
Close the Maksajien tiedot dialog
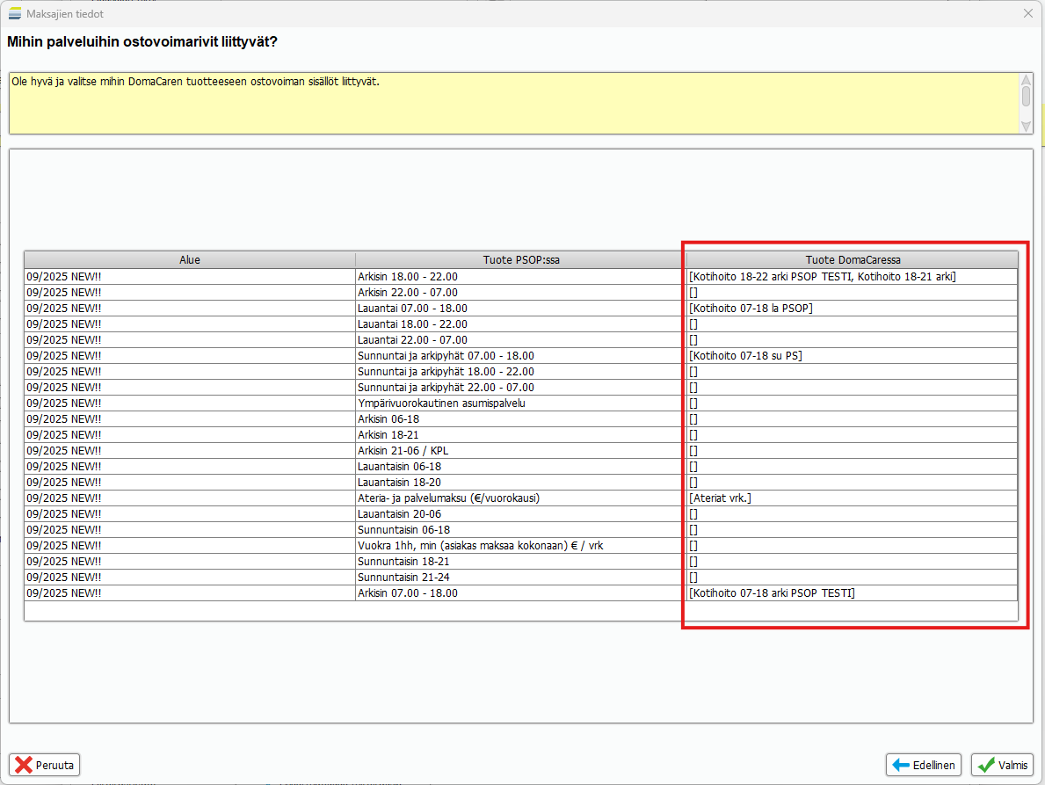point(1027,13)
